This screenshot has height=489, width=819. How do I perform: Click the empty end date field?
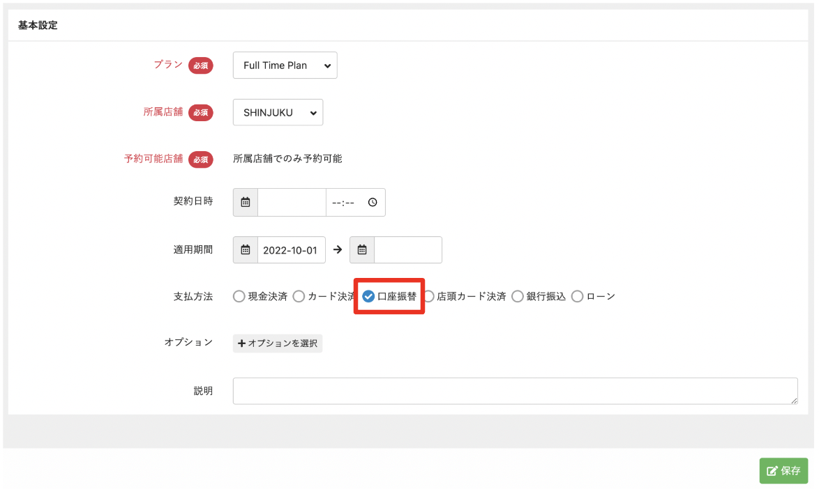tap(407, 250)
